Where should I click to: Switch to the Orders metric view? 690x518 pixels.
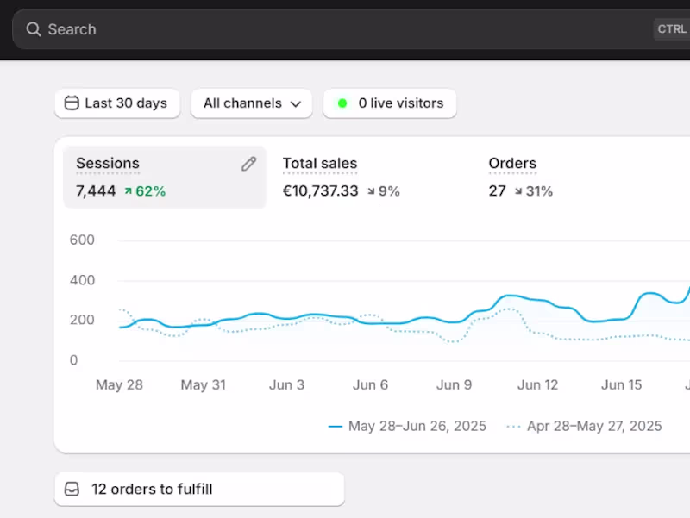click(x=512, y=177)
